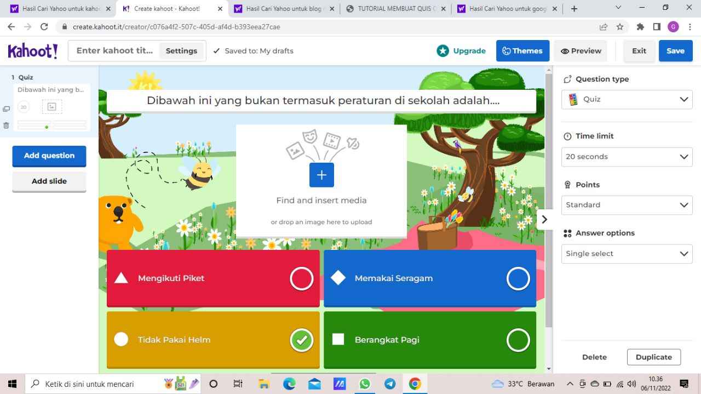Bookmark this page with the star icon
Viewport: 701px width, 394px height.
click(x=620, y=27)
